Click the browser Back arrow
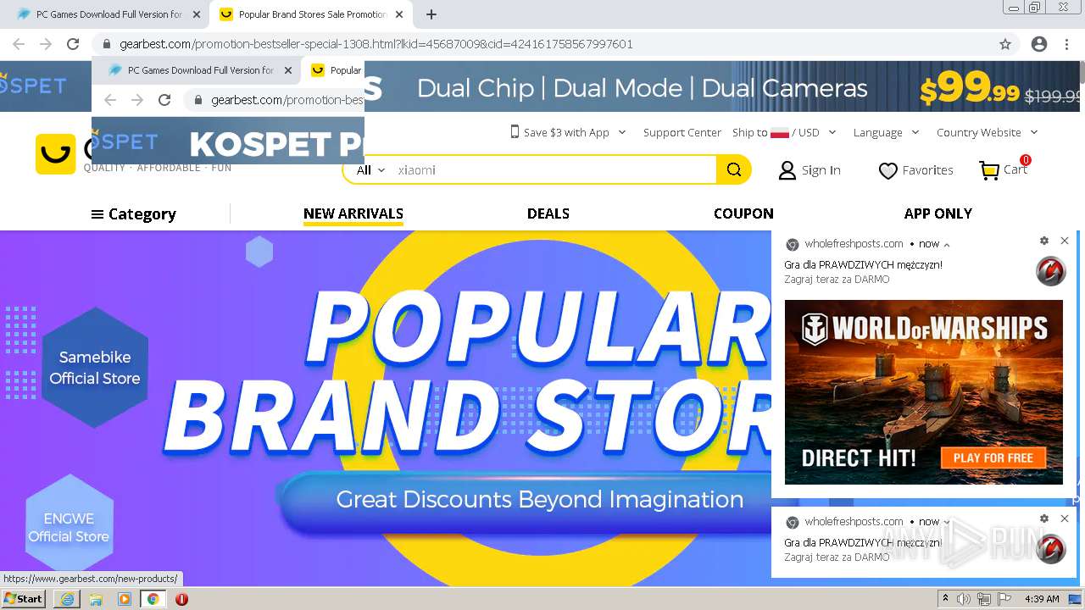The image size is (1085, 610). point(19,44)
